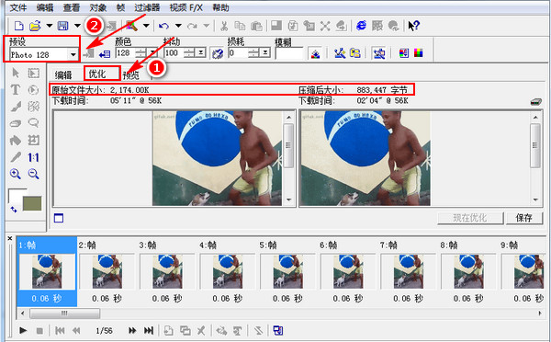Open the 对象 menu

click(98, 7)
